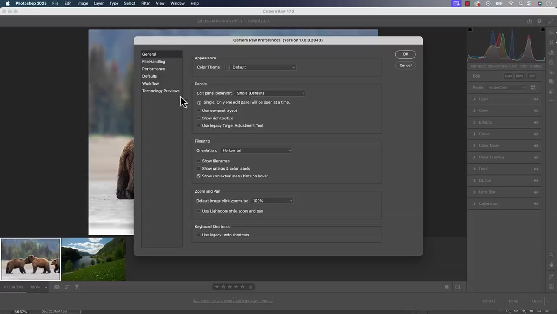The width and height of the screenshot is (557, 314).
Task: Open Spotlight search in menu bar
Action: click(520, 3)
